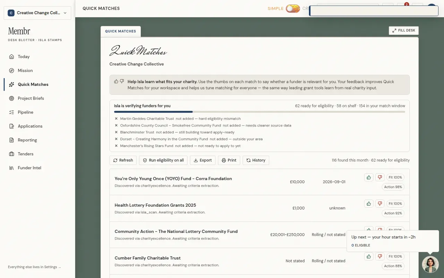Click Run eligibility on all
This screenshot has width=444, height=278.
[163, 160]
